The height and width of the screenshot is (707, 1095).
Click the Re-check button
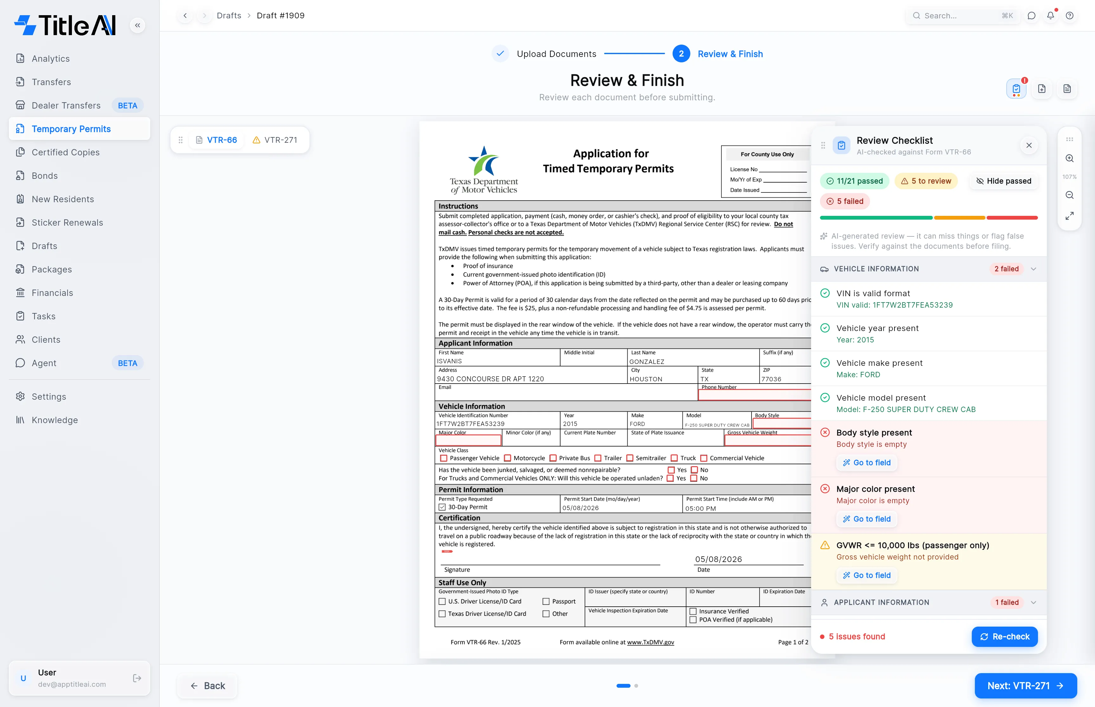pyautogui.click(x=1004, y=637)
